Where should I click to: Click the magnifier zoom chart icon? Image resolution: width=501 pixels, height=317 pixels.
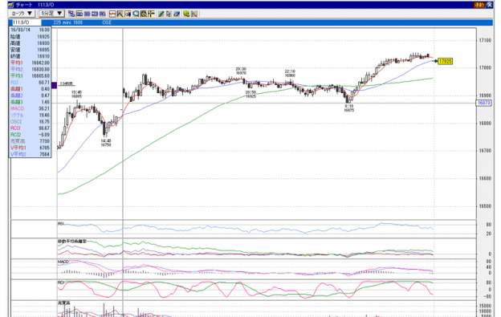pyautogui.click(x=136, y=14)
